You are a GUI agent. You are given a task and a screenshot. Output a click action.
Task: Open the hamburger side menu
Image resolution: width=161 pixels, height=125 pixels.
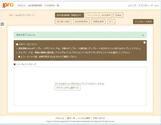[x=2, y=24]
